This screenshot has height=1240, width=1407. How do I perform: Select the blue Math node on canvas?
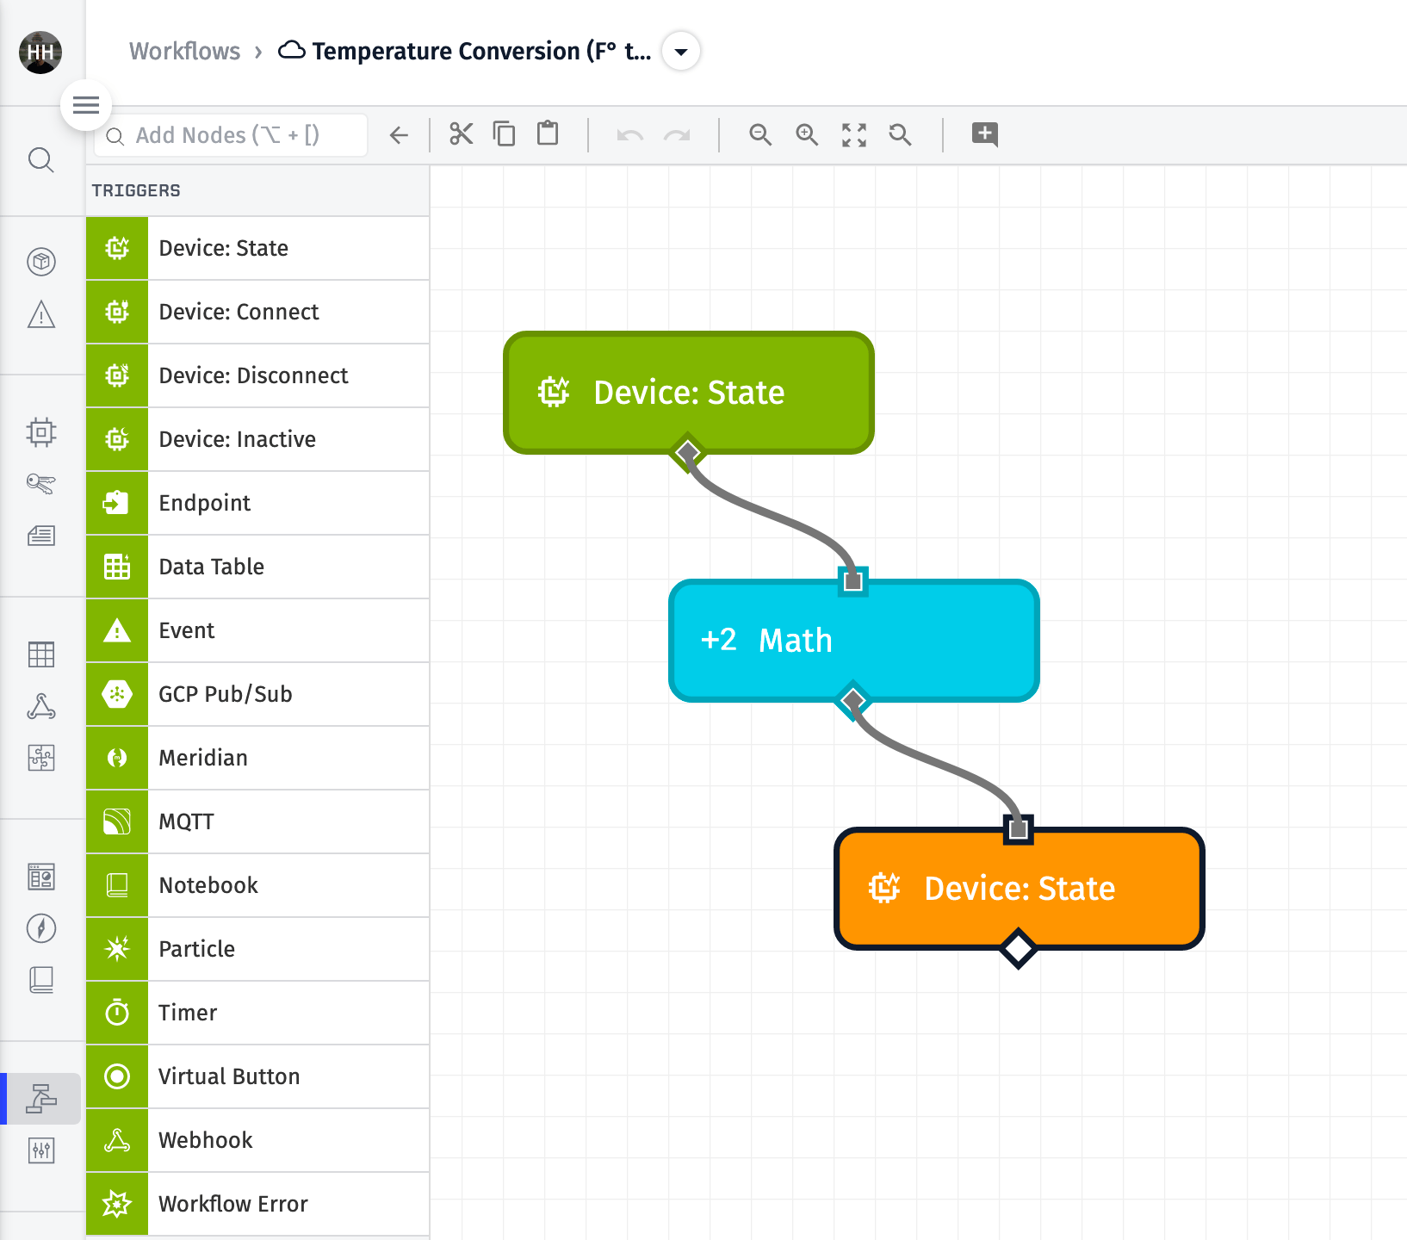point(854,640)
